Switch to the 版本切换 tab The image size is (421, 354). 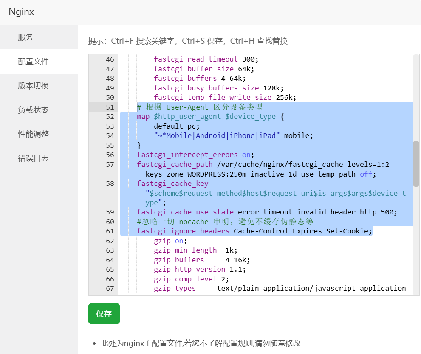click(33, 86)
